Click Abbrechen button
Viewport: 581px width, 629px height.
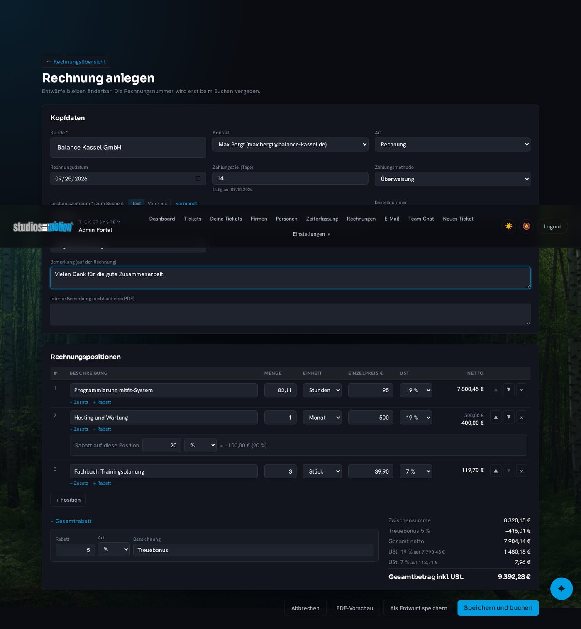pyautogui.click(x=305, y=608)
